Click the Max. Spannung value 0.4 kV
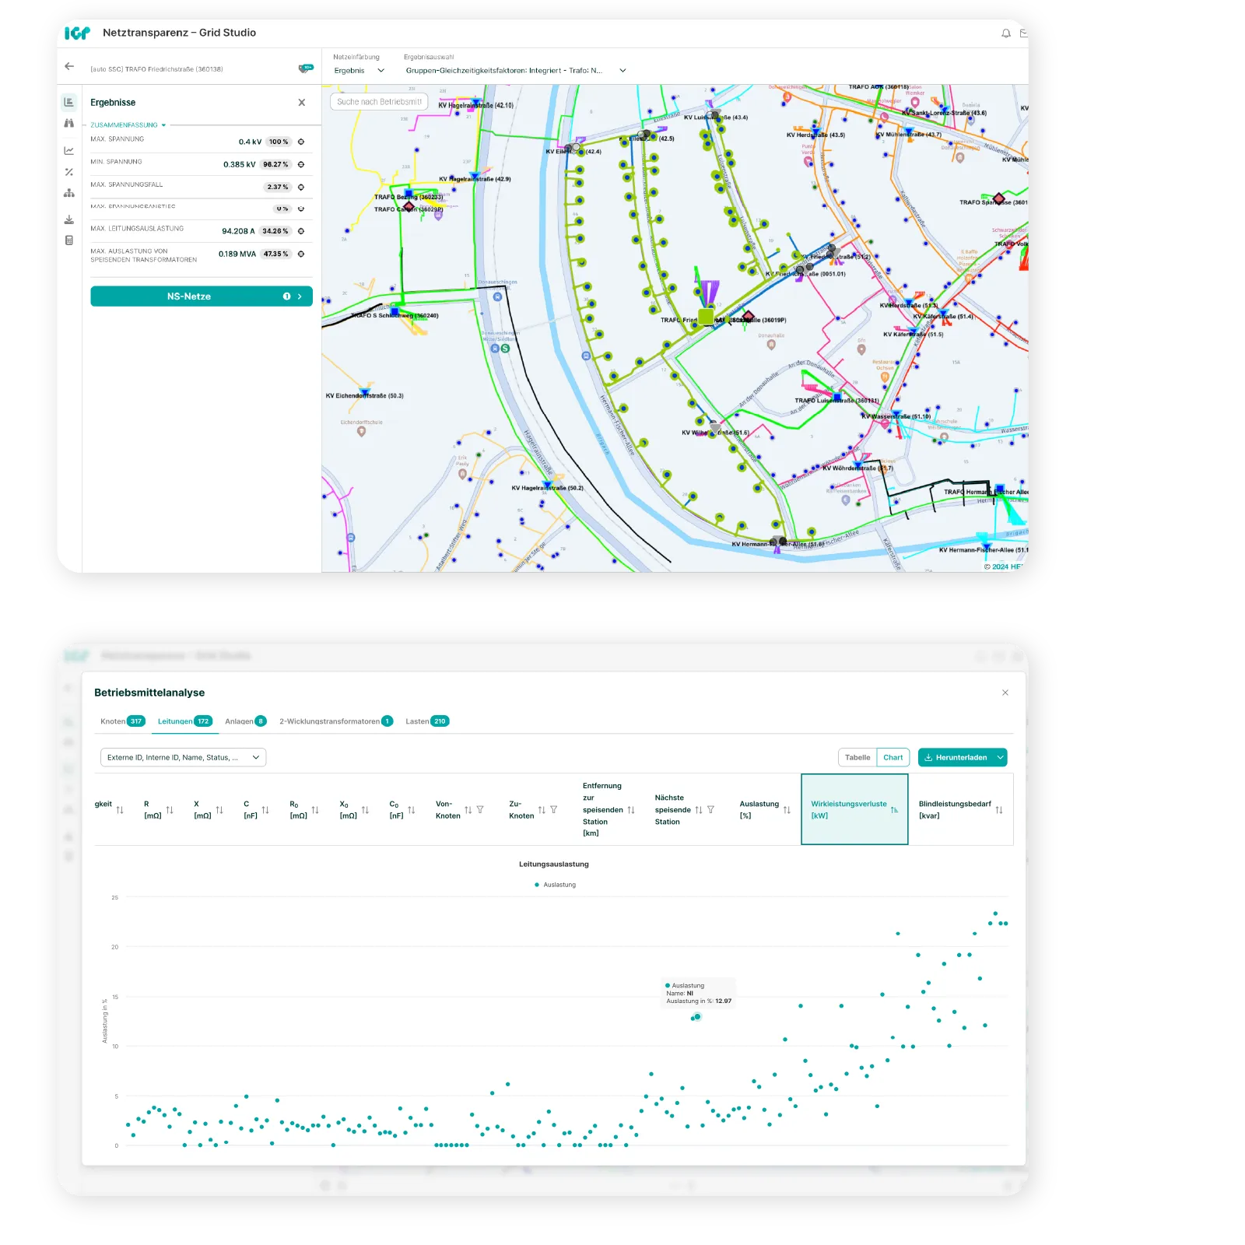This screenshot has width=1245, height=1245. click(x=250, y=142)
